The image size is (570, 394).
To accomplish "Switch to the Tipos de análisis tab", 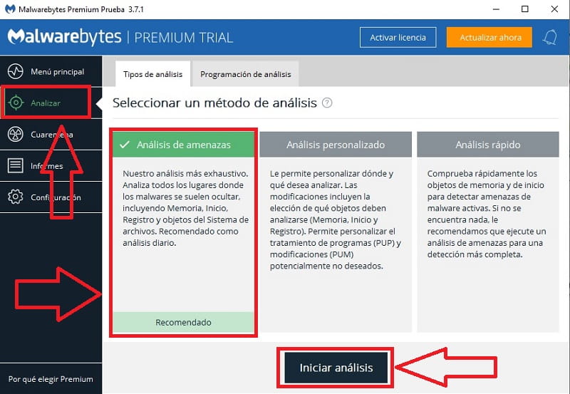I will point(152,74).
